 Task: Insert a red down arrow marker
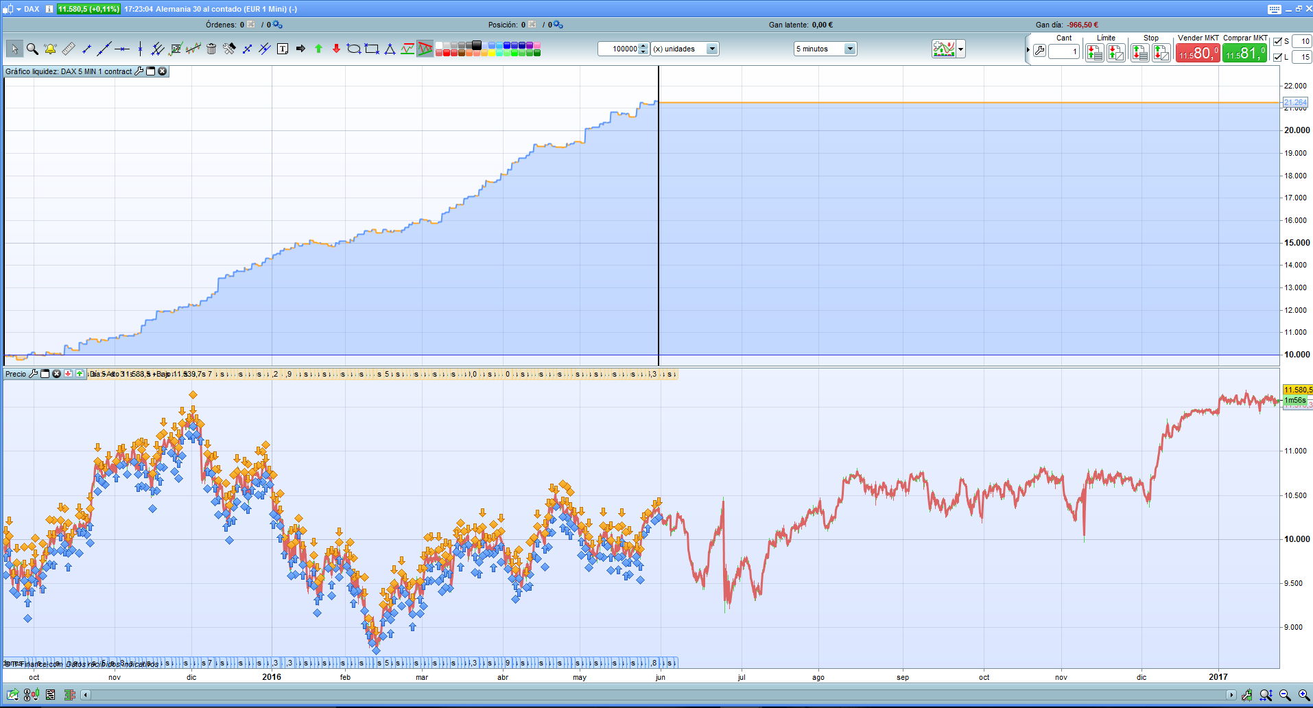click(336, 49)
